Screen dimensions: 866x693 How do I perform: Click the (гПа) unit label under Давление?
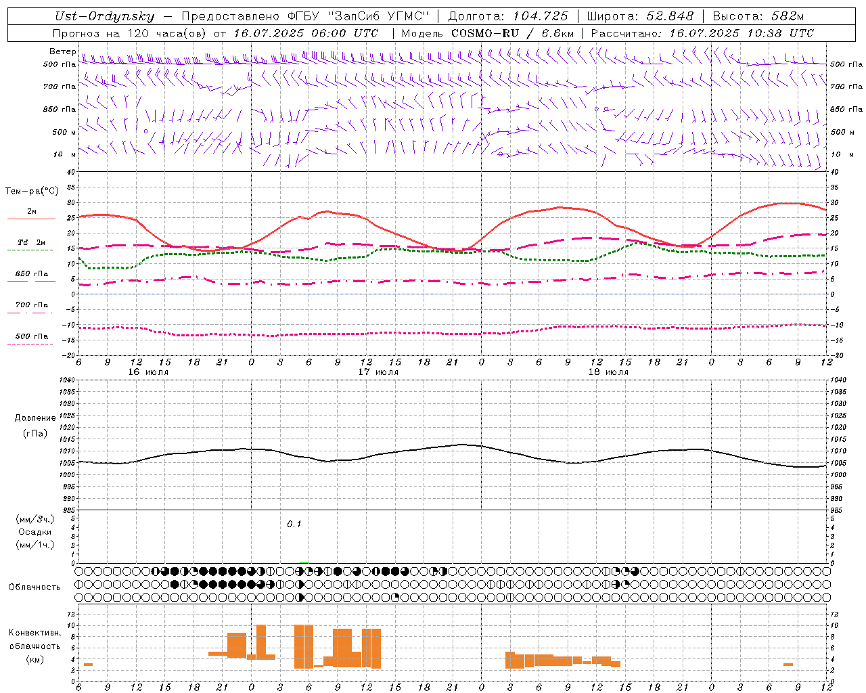tap(35, 433)
